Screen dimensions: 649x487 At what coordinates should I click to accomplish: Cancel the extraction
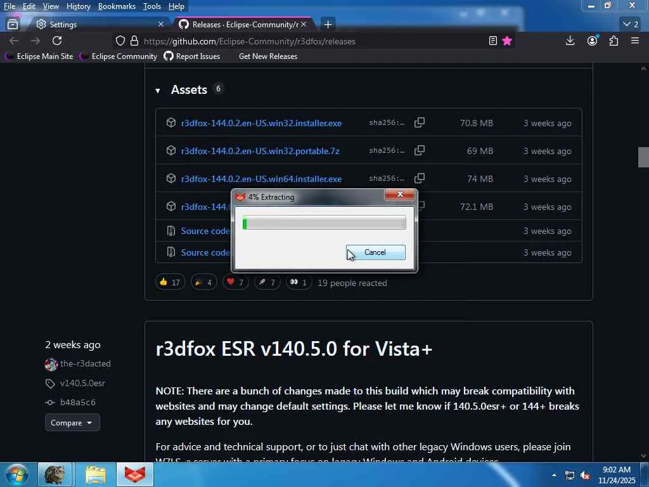pos(375,252)
